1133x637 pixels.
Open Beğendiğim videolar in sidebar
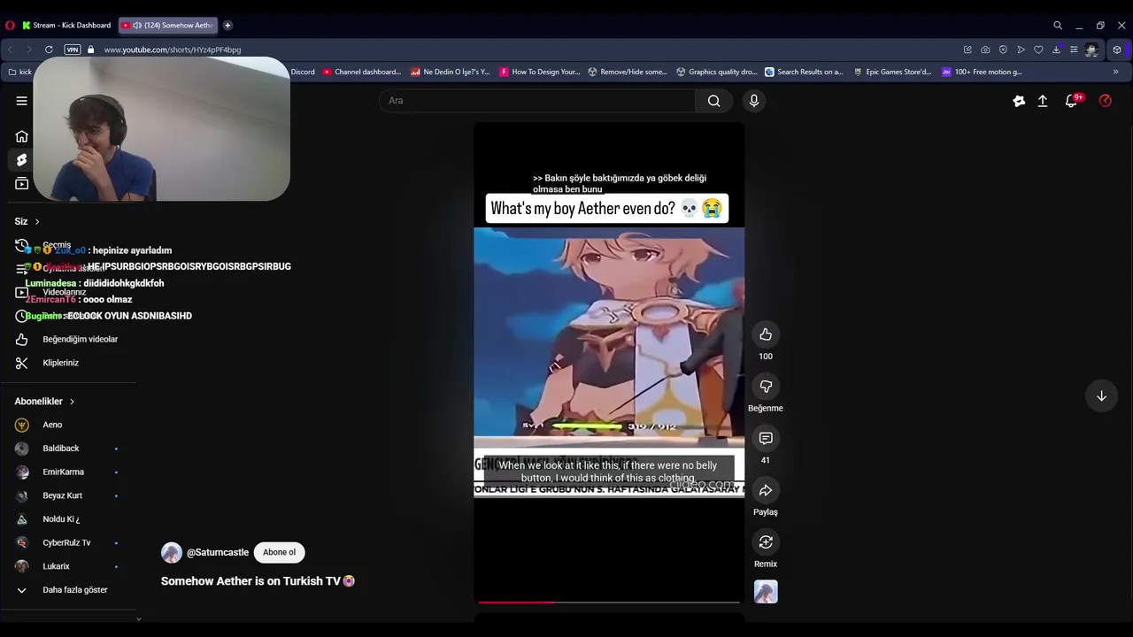(67, 339)
